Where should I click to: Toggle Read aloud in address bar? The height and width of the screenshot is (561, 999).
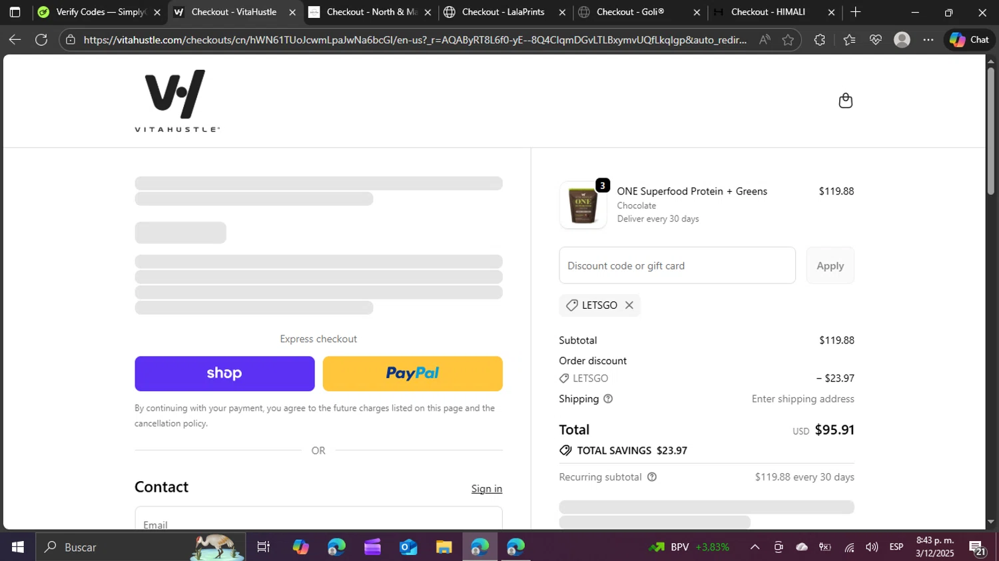pyautogui.click(x=765, y=40)
